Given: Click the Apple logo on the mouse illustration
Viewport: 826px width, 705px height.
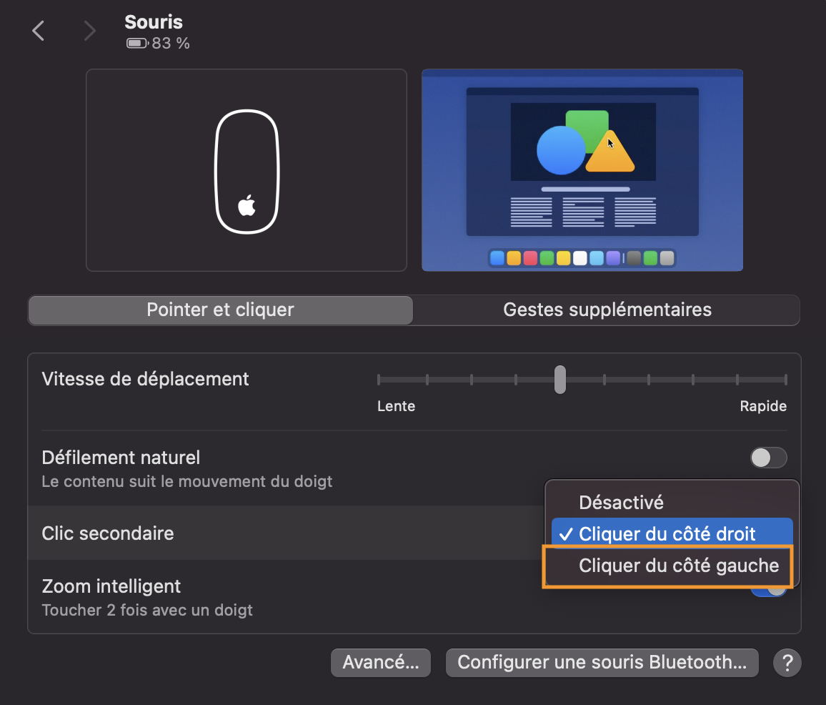Looking at the screenshot, I should [247, 205].
